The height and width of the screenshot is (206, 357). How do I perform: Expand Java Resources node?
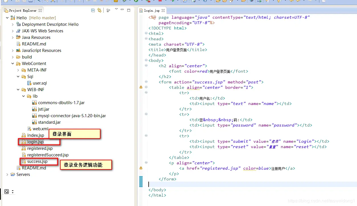tap(13, 37)
